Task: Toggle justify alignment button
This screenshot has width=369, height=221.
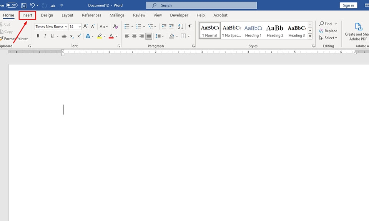Action: 149,36
